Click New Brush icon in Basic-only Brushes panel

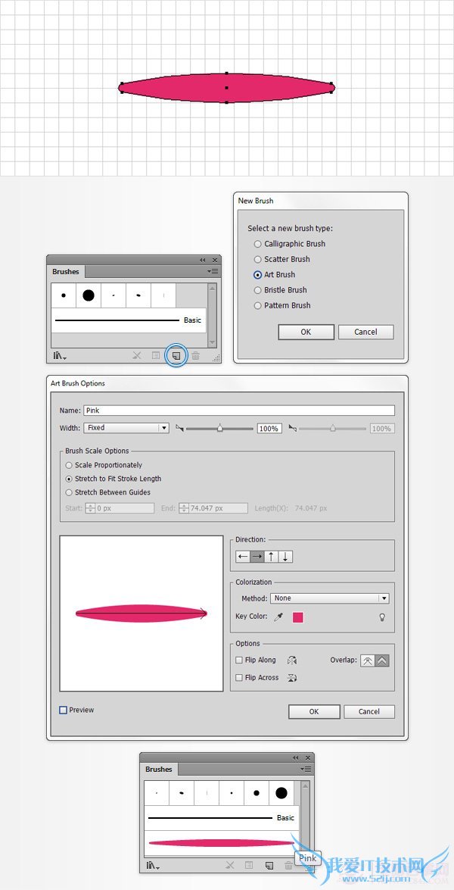[176, 356]
